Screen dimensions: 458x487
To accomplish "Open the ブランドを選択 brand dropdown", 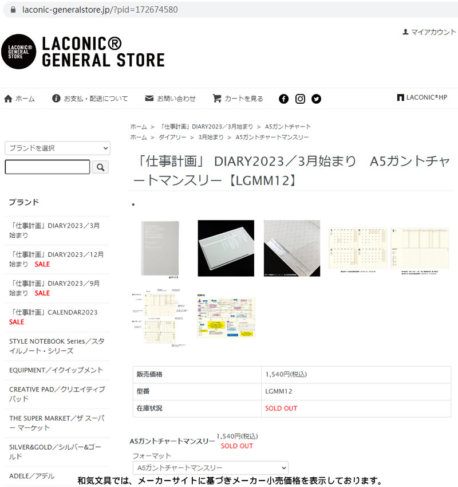I will coord(57,148).
